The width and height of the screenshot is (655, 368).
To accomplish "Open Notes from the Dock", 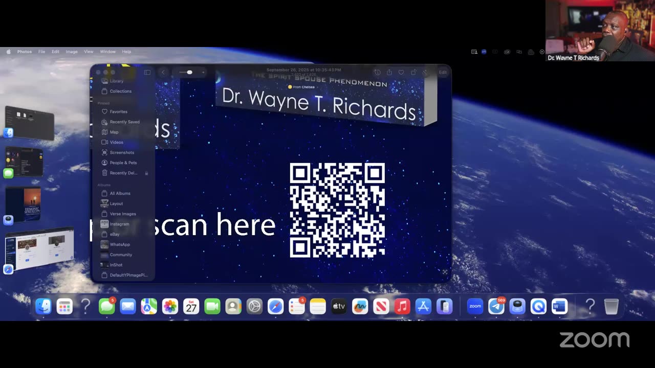I will coord(318,306).
